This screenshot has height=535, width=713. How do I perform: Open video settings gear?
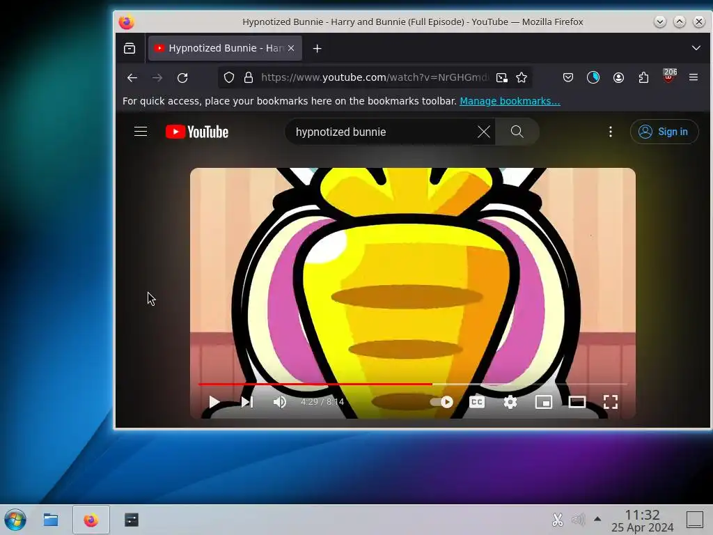pos(510,402)
